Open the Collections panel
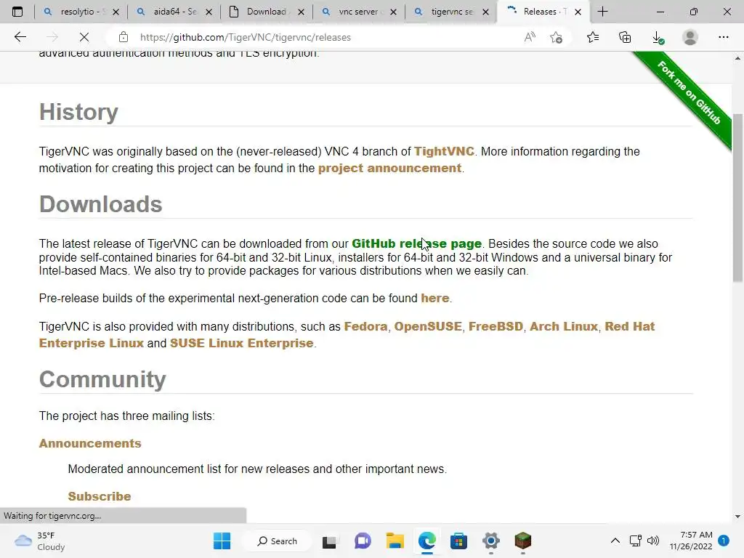The image size is (744, 558). [625, 37]
